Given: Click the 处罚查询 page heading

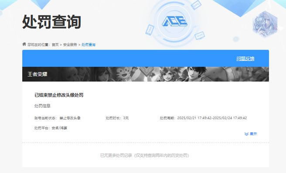Looking at the screenshot, I should [51, 22].
